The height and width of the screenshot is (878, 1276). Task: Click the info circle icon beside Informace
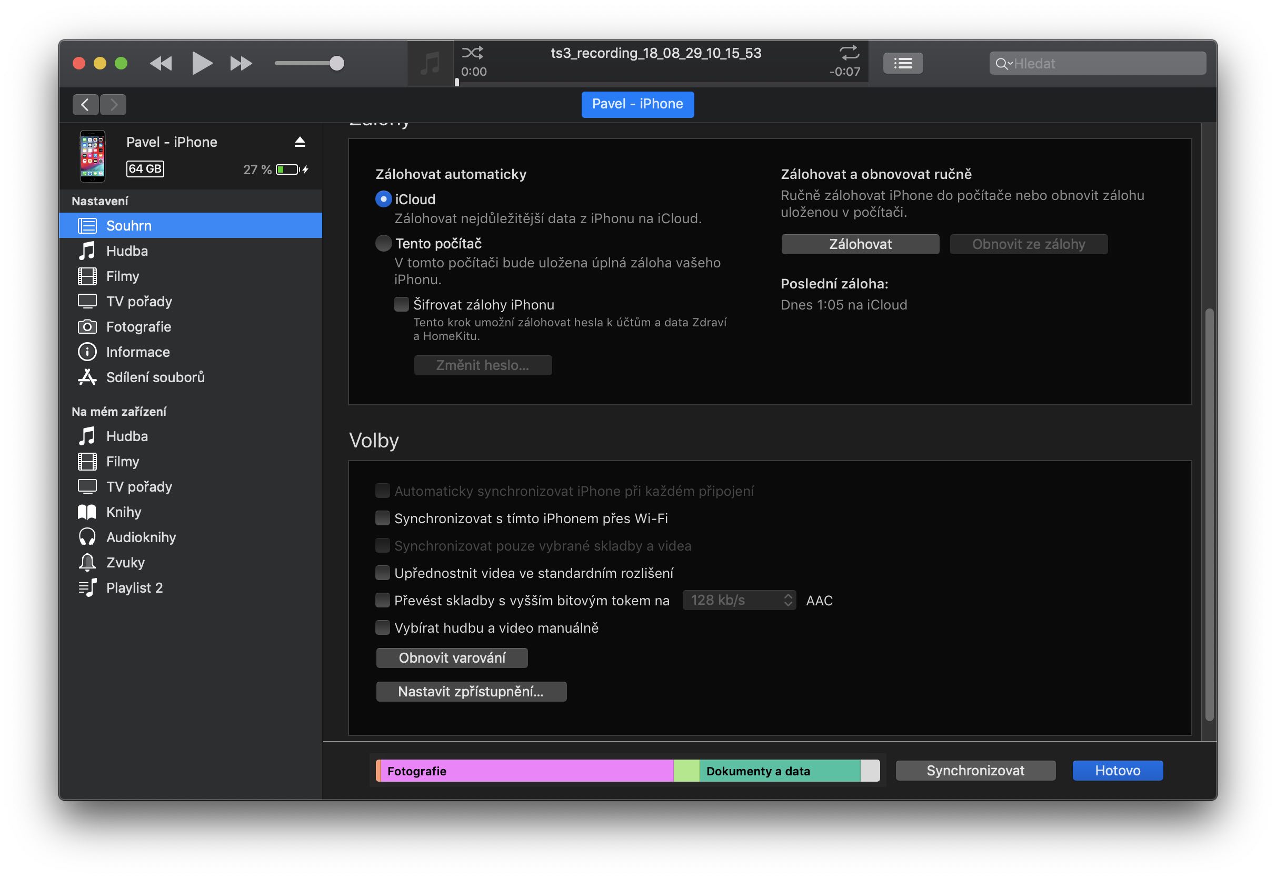(87, 352)
